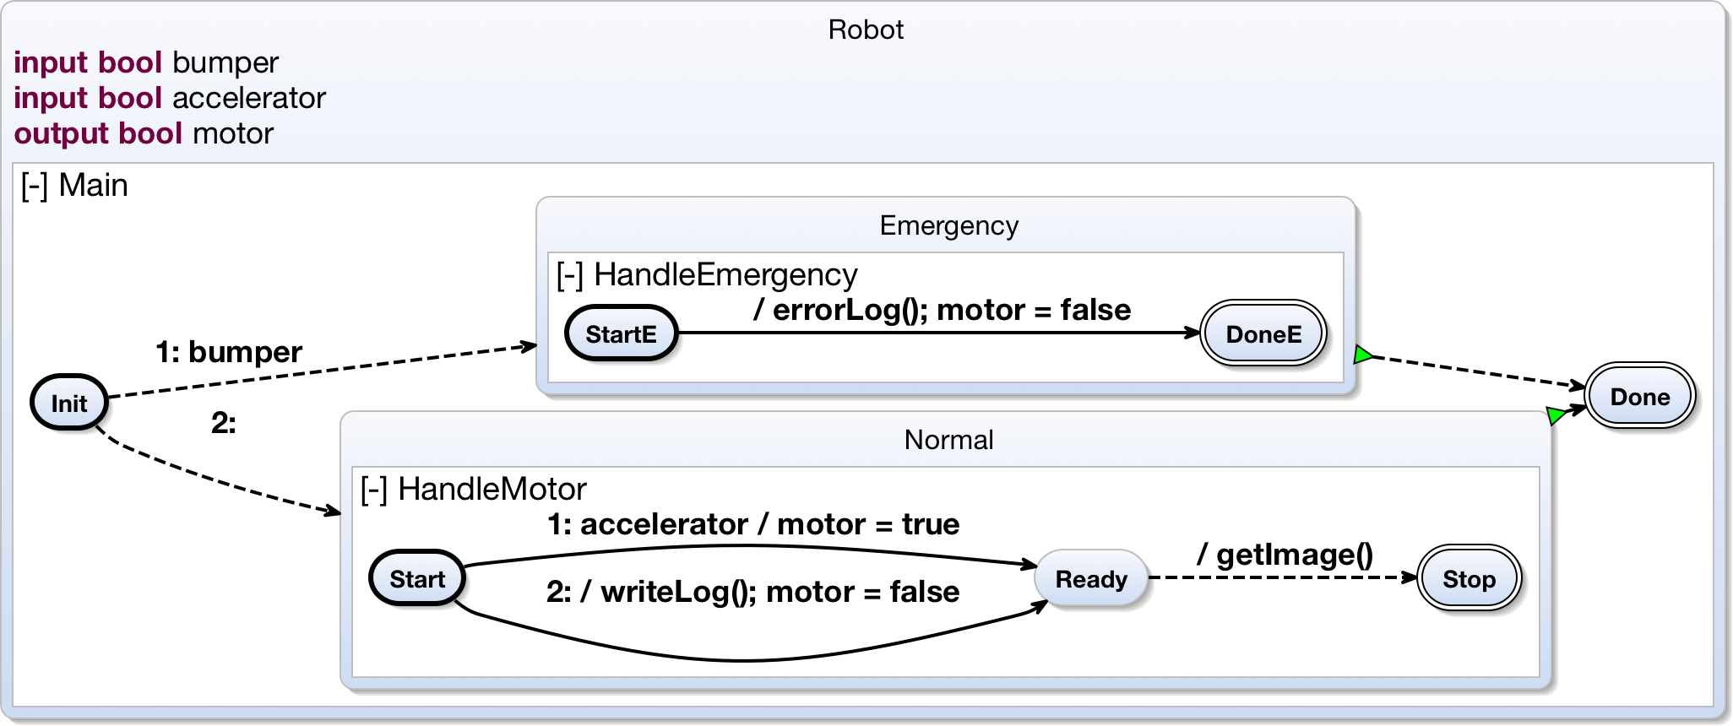The height and width of the screenshot is (726, 1733).
Task: Collapse the HandleMotor region with [-]
Action: [x=374, y=490]
